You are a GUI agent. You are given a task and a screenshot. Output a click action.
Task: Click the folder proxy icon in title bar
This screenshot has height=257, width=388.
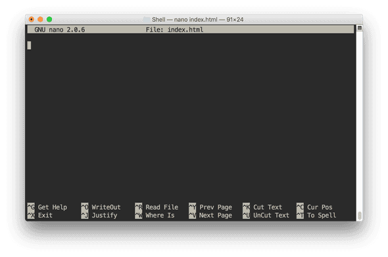[147, 19]
